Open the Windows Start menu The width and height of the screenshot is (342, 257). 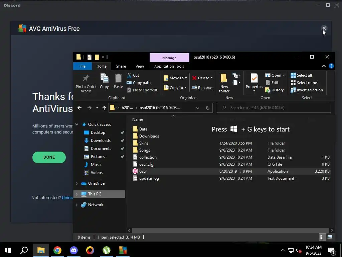coord(8,250)
